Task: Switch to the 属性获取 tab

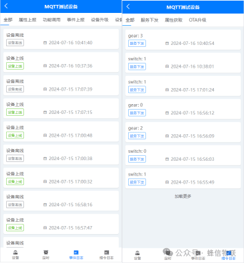Action: click(x=174, y=20)
